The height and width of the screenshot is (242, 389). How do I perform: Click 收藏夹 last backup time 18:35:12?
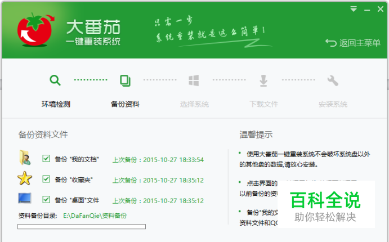pos(158,180)
